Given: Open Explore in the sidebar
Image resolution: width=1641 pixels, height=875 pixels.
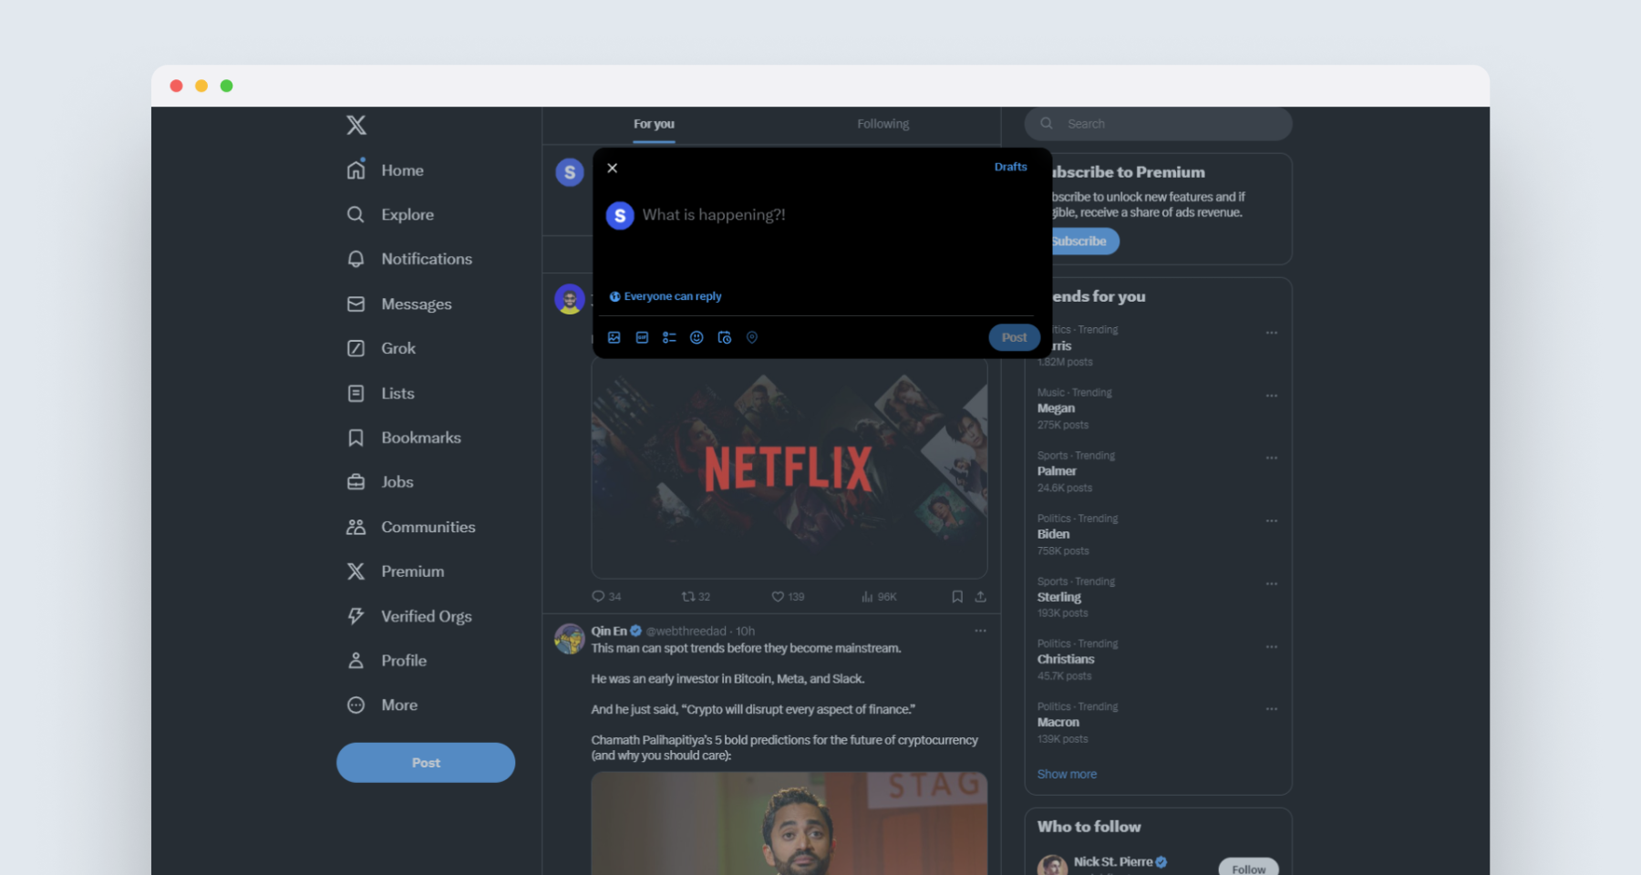Looking at the screenshot, I should (390, 215).
